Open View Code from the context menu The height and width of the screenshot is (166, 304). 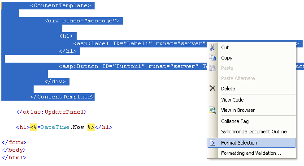click(x=252, y=100)
